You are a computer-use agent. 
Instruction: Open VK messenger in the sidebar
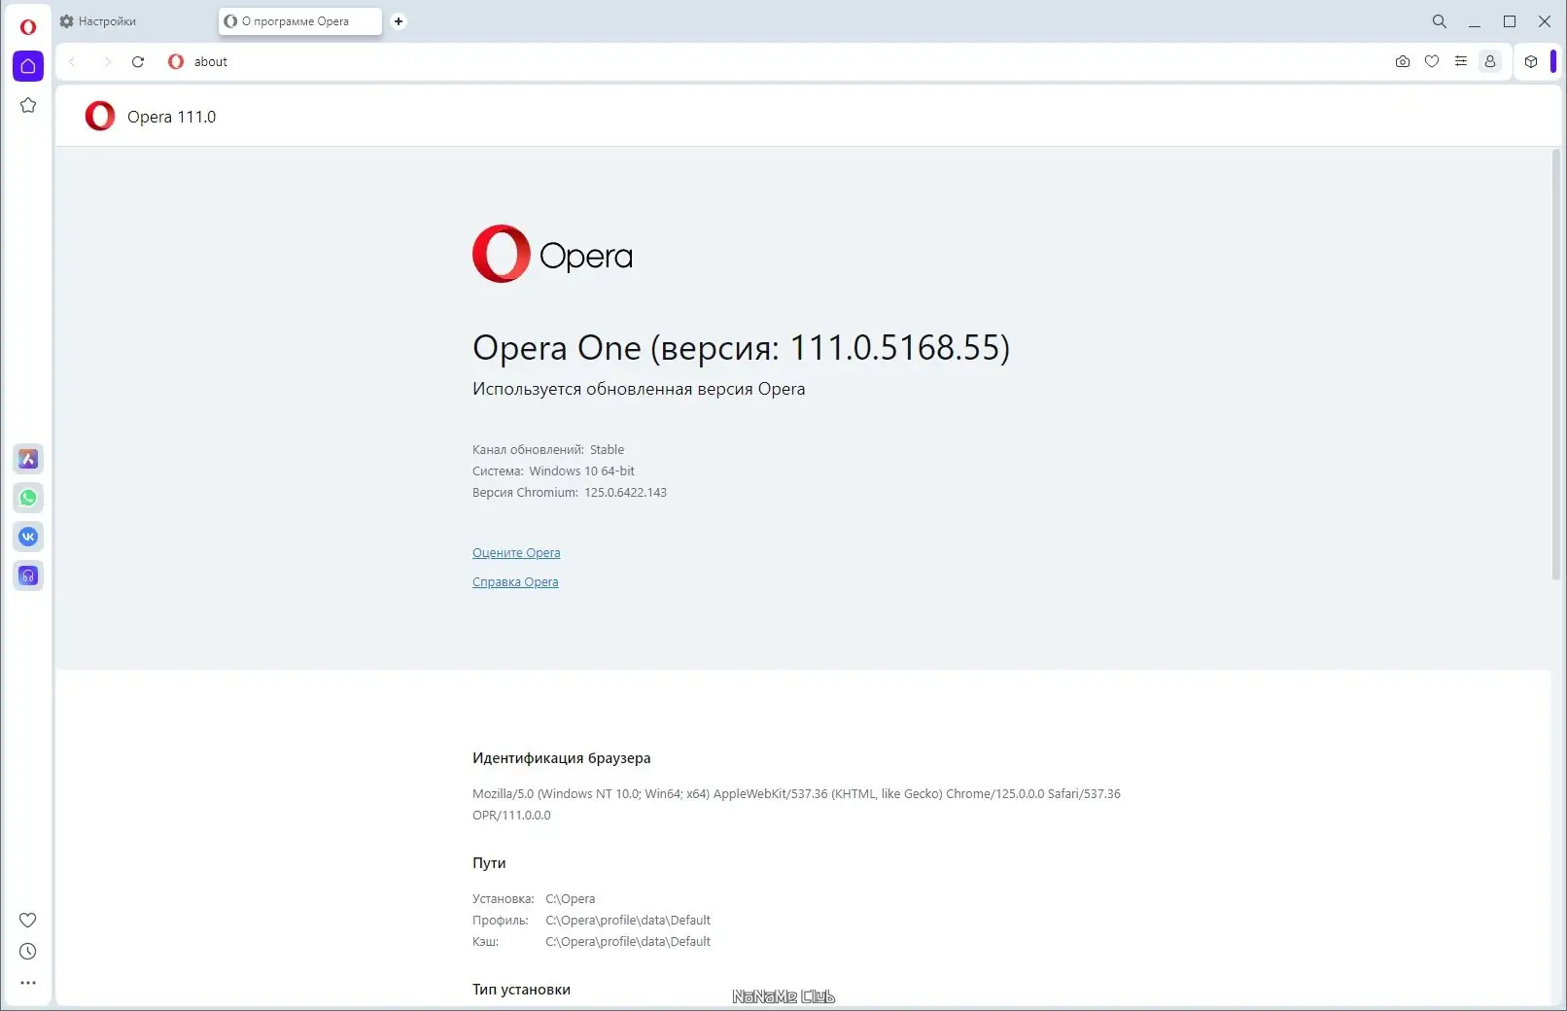click(28, 537)
